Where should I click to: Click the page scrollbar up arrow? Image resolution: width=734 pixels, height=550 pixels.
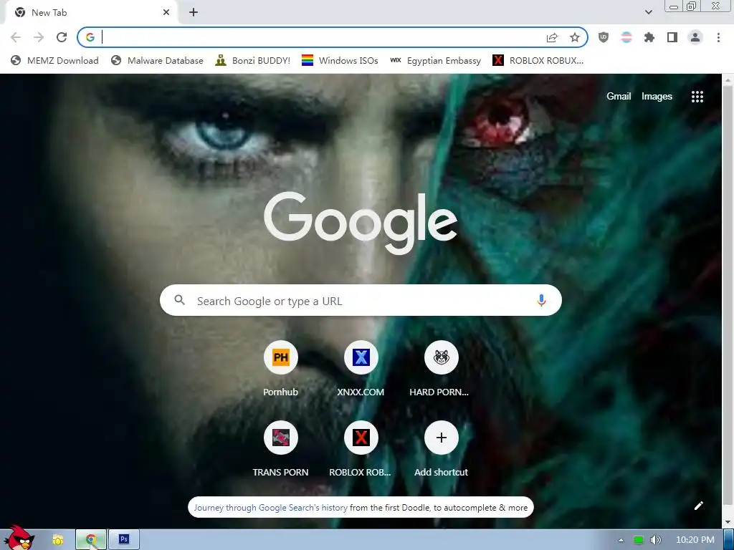click(728, 80)
